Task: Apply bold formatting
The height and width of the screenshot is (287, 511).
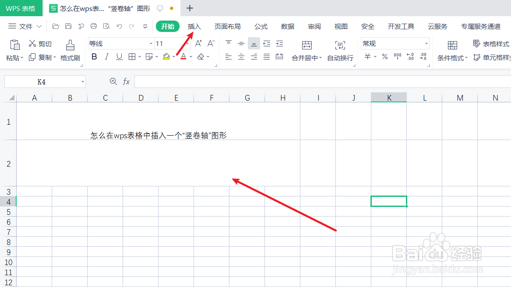Action: [x=94, y=56]
